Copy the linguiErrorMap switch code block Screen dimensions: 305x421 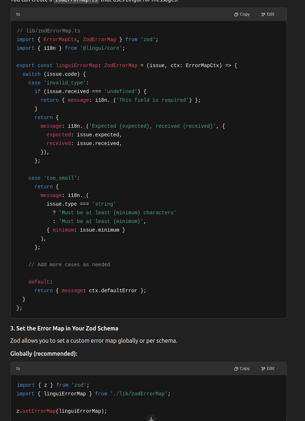242,14
